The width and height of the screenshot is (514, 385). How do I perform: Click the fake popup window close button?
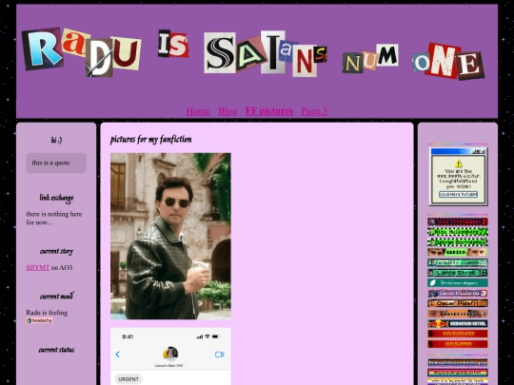pyautogui.click(x=483, y=151)
